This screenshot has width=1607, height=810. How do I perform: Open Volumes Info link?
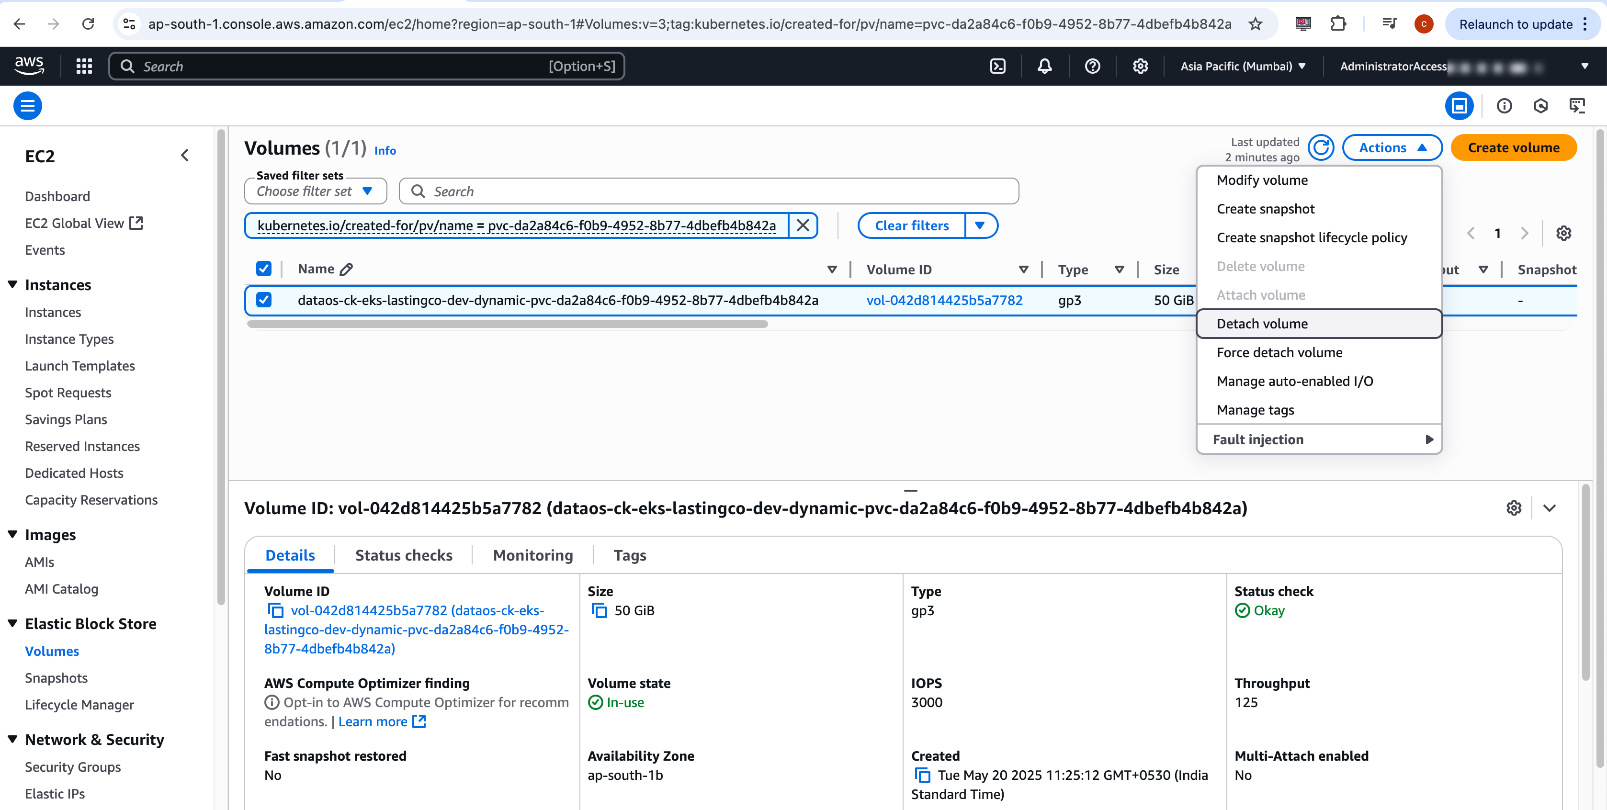click(385, 150)
